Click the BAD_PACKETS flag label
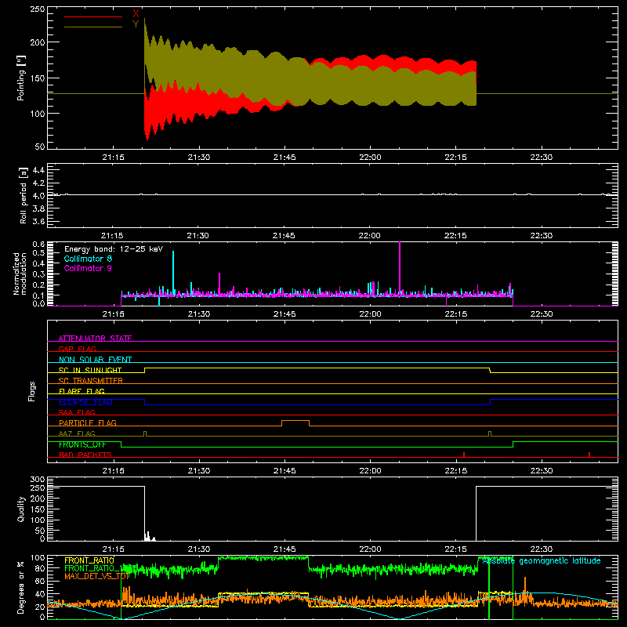This screenshot has height=627, width=627. (85, 455)
